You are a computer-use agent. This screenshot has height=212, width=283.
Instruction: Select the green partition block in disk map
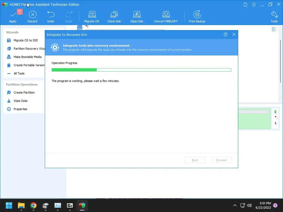tap(254, 119)
